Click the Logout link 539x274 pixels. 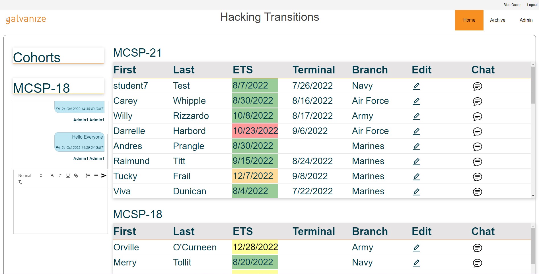tap(532, 5)
